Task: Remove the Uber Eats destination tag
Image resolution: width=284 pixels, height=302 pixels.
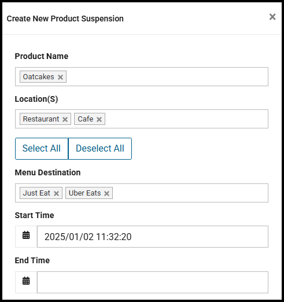Action: [106, 193]
